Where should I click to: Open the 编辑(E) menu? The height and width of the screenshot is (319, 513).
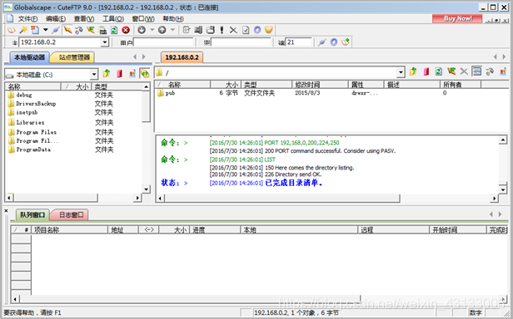[x=56, y=18]
